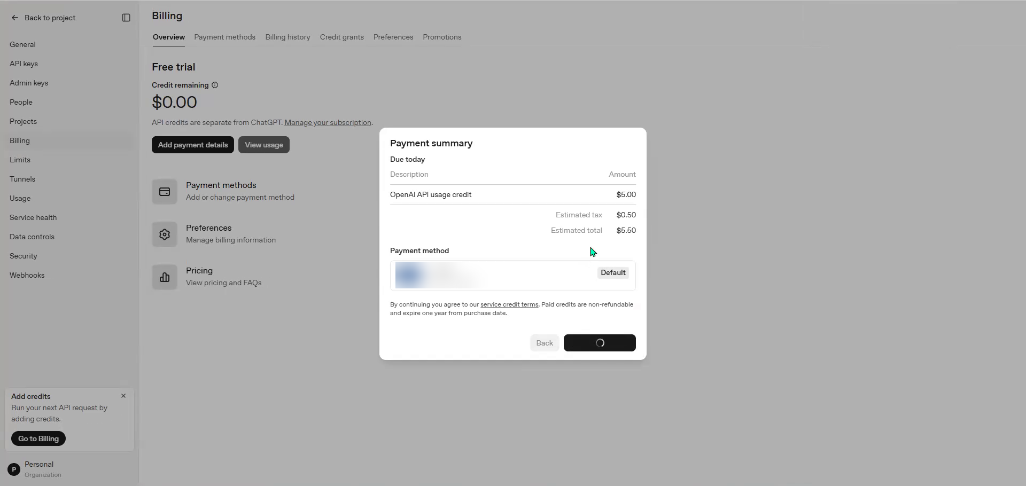Open Webhooks in the sidebar
This screenshot has width=1026, height=486.
pos(69,275)
